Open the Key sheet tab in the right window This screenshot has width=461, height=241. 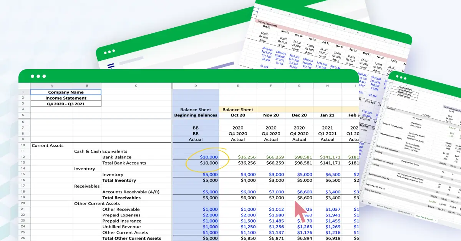point(370,203)
